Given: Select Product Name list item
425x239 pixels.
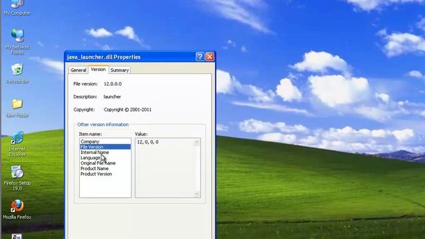Looking at the screenshot, I should (105, 169).
